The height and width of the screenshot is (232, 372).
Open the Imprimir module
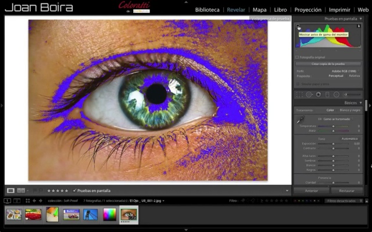[339, 10]
